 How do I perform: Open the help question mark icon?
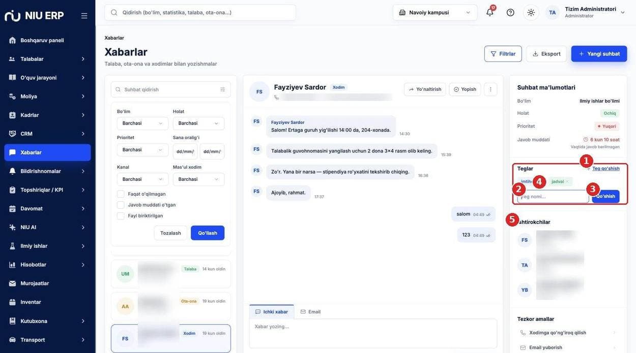click(x=510, y=12)
